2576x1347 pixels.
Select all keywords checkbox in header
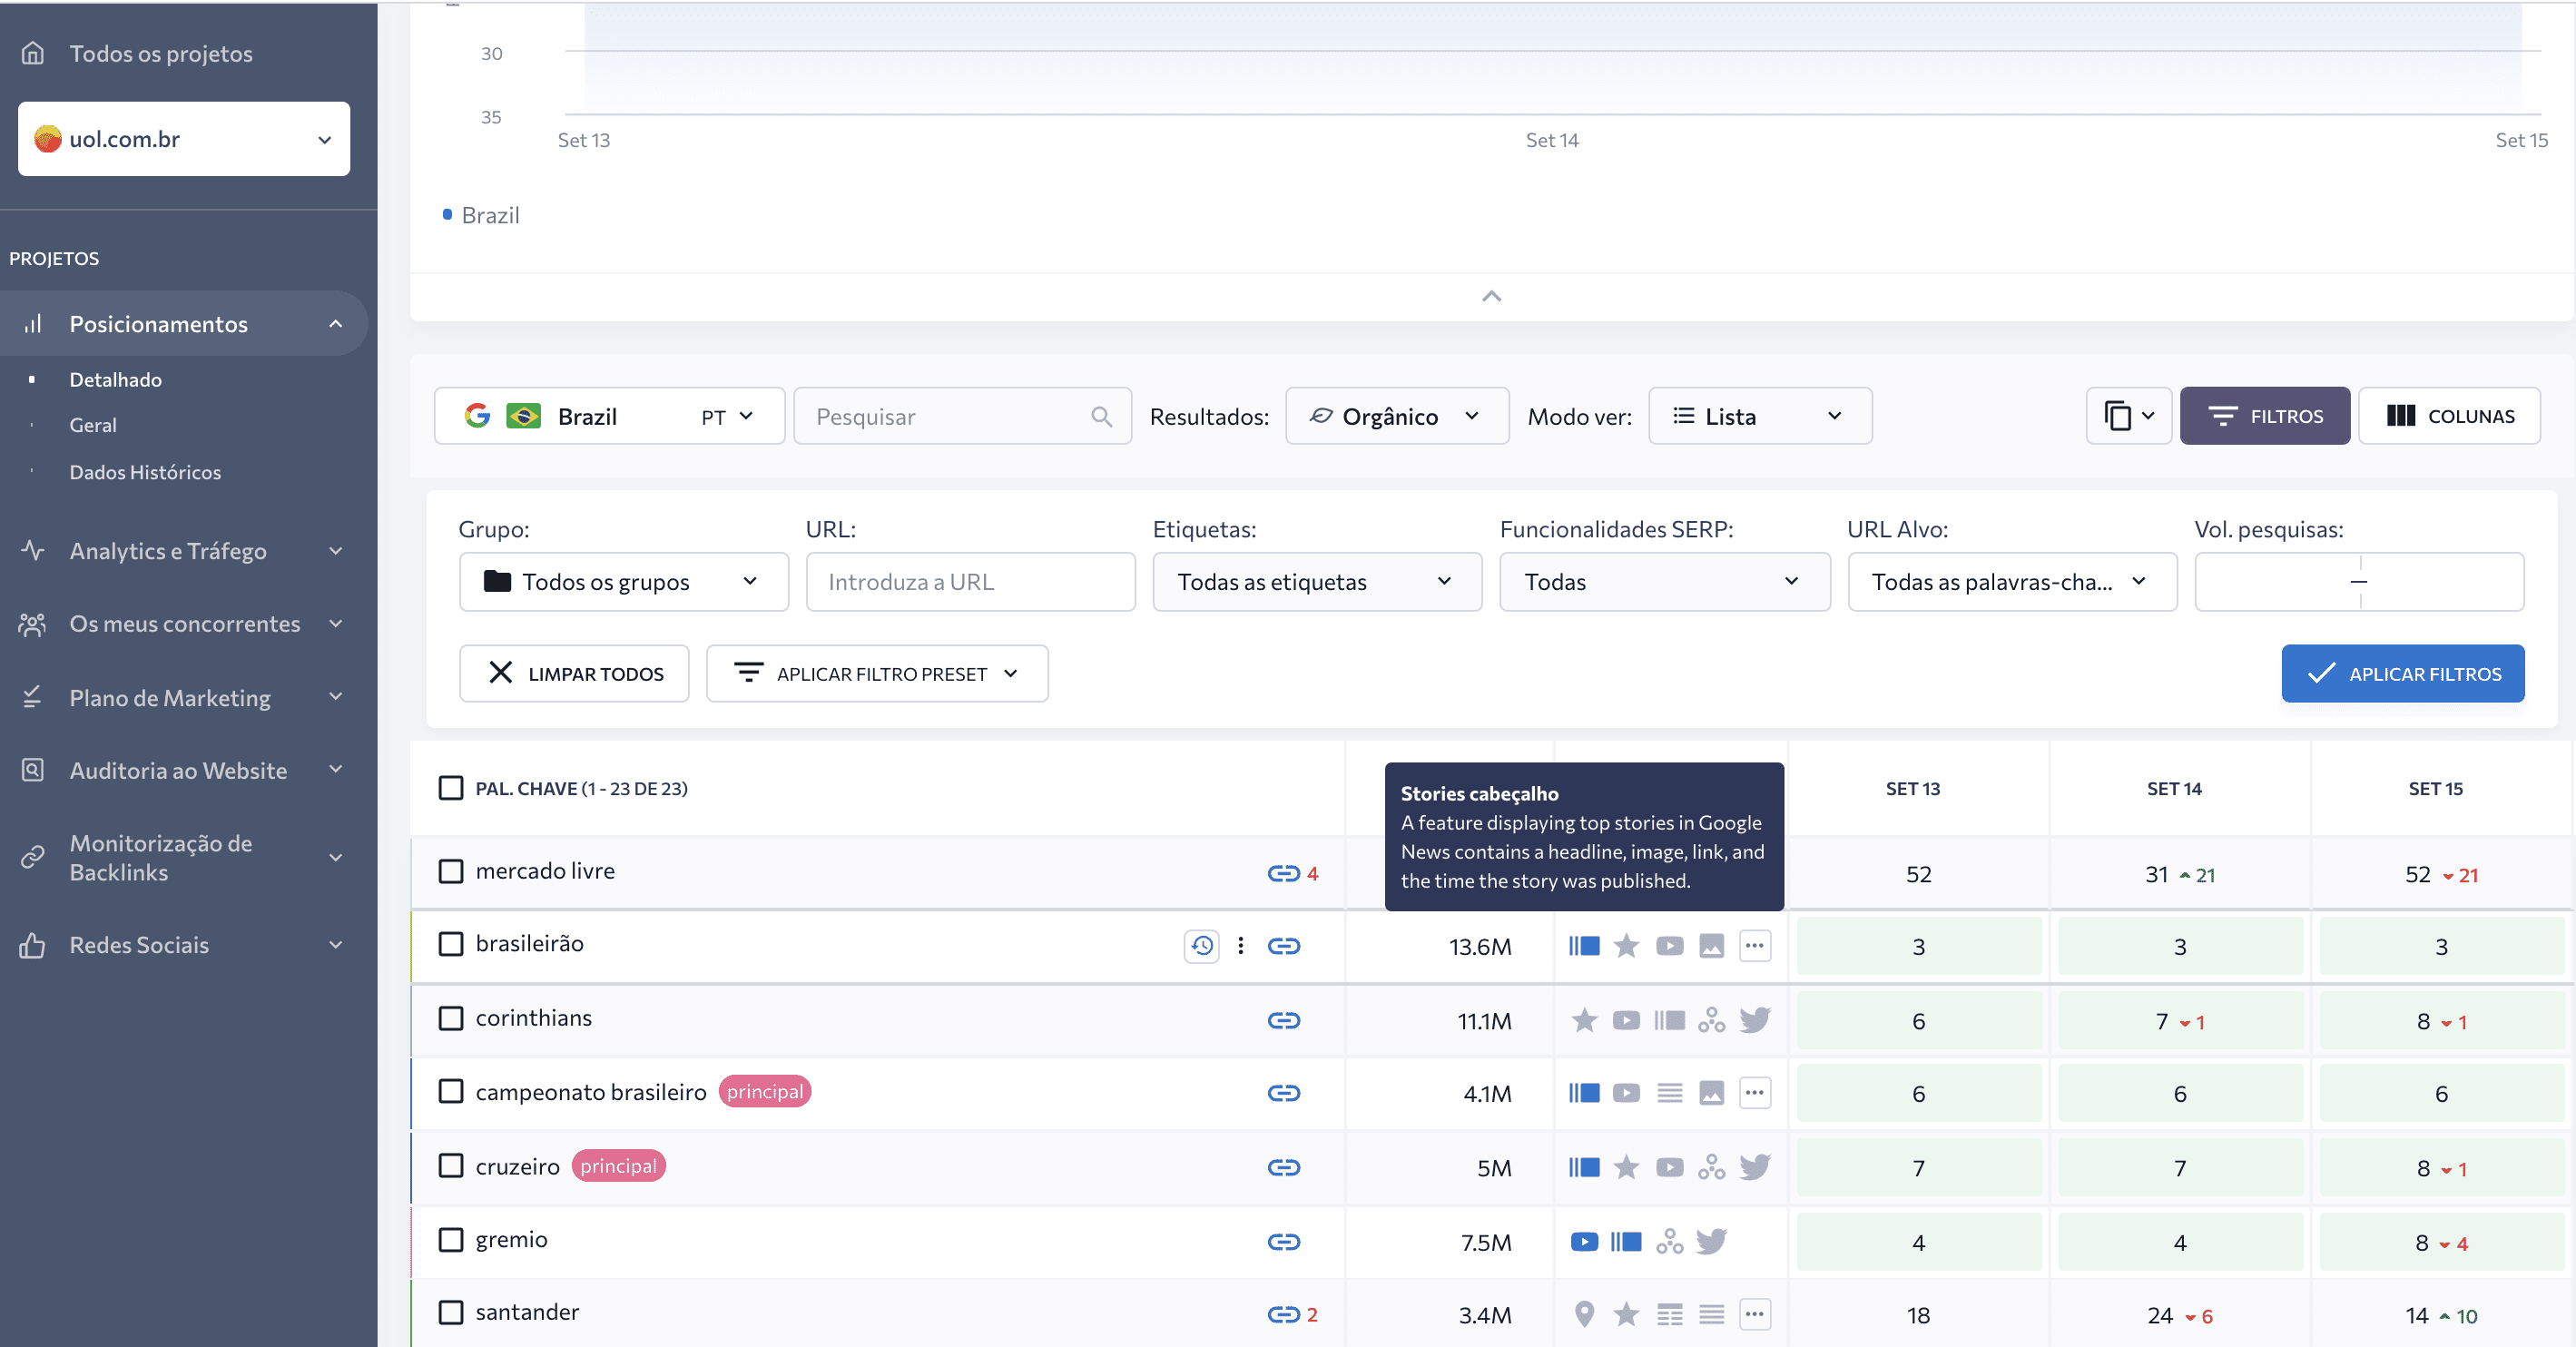pos(451,788)
